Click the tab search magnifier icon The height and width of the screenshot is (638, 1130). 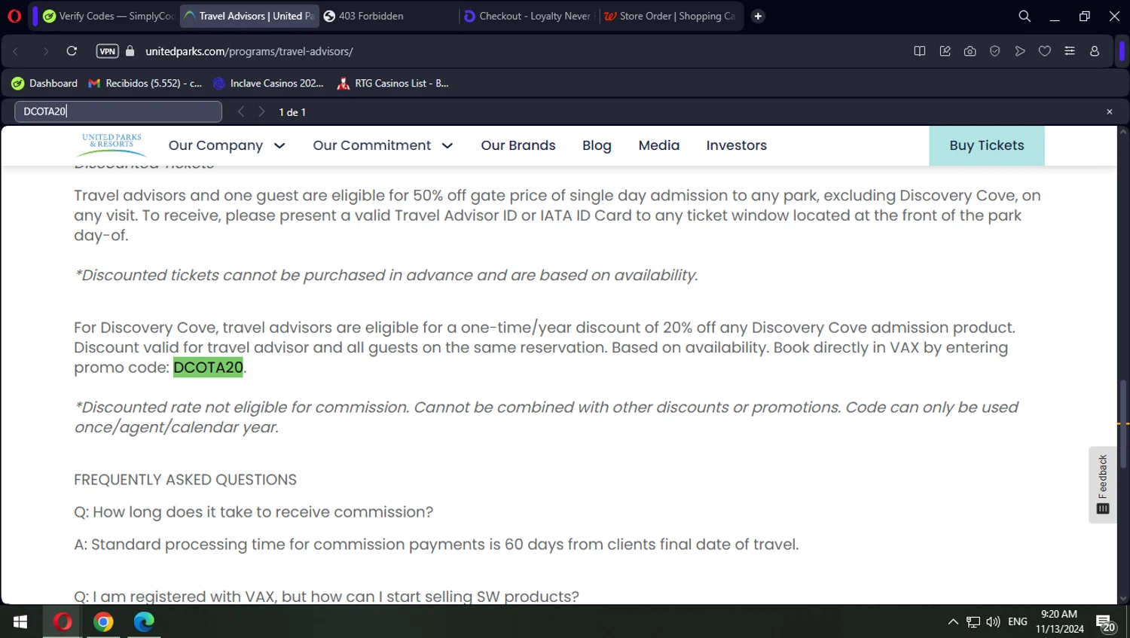click(1025, 16)
